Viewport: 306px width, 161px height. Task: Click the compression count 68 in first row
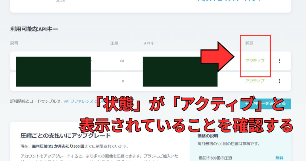122,61
